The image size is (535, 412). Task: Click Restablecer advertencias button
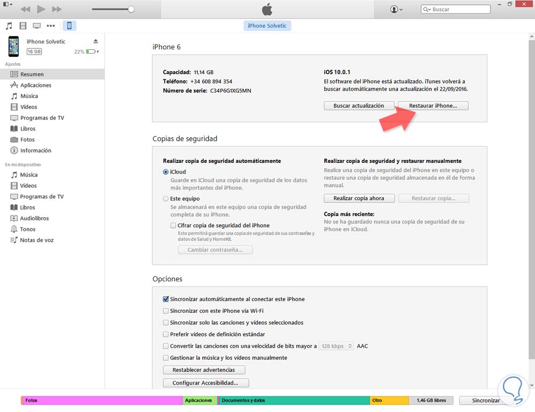[204, 370]
